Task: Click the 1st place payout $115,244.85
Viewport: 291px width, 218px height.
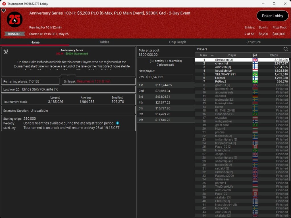Action: pyautogui.click(x=163, y=85)
